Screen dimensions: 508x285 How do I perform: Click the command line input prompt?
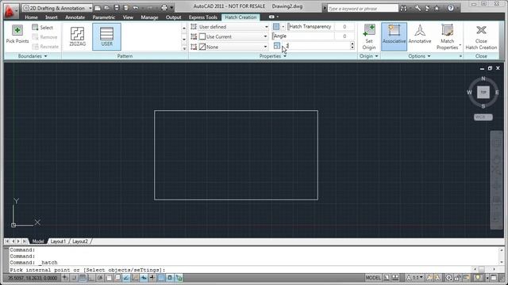[240, 270]
